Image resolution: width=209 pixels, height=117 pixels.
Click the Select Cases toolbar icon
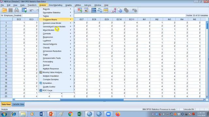coord(106,10)
